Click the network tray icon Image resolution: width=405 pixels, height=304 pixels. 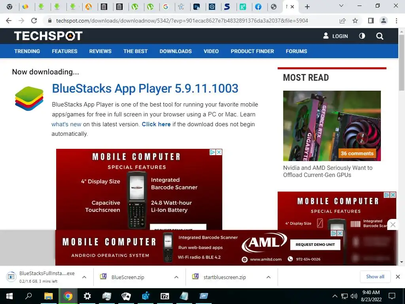pyautogui.click(x=344, y=296)
